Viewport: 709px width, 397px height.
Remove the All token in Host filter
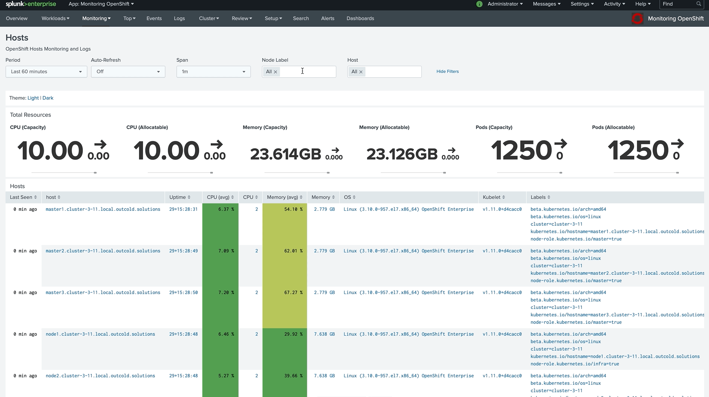point(361,72)
